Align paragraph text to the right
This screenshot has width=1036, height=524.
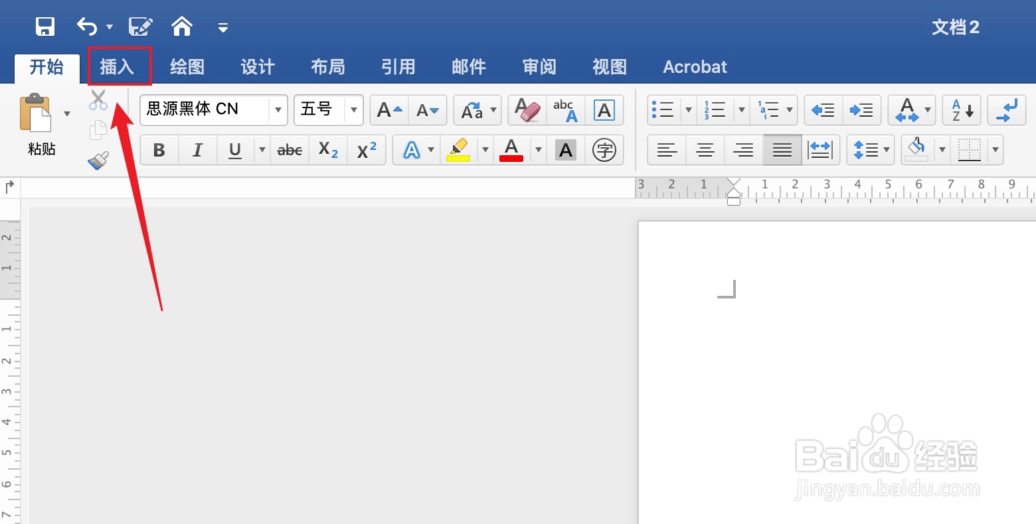(x=744, y=150)
